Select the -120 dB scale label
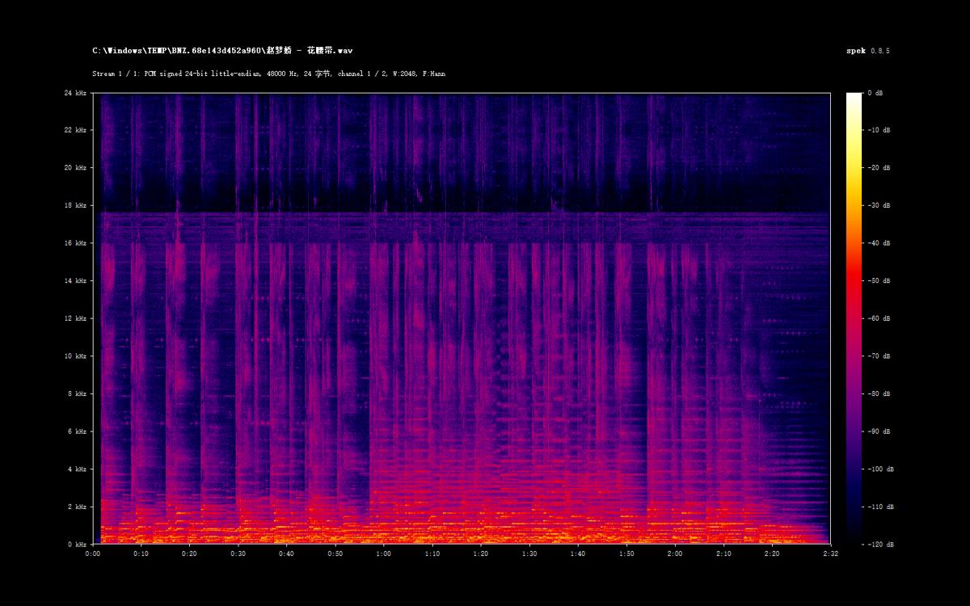The image size is (970, 606). 875,545
